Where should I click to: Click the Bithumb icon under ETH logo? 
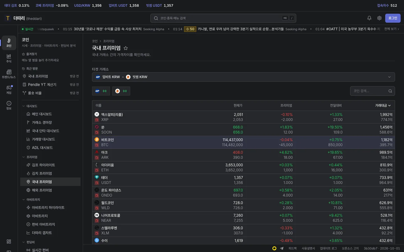[x=97, y=170]
